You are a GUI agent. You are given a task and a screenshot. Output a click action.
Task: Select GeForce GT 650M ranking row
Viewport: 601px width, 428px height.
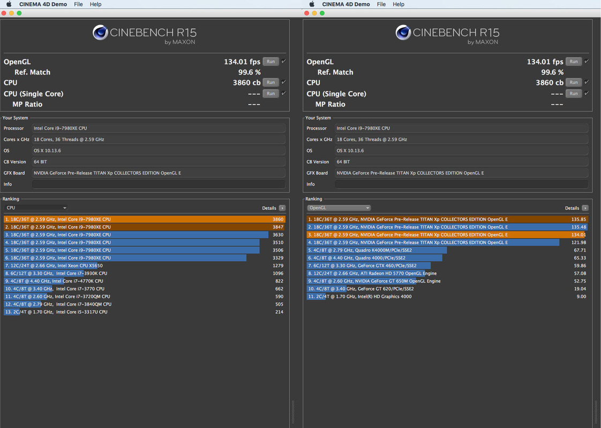pyautogui.click(x=447, y=281)
